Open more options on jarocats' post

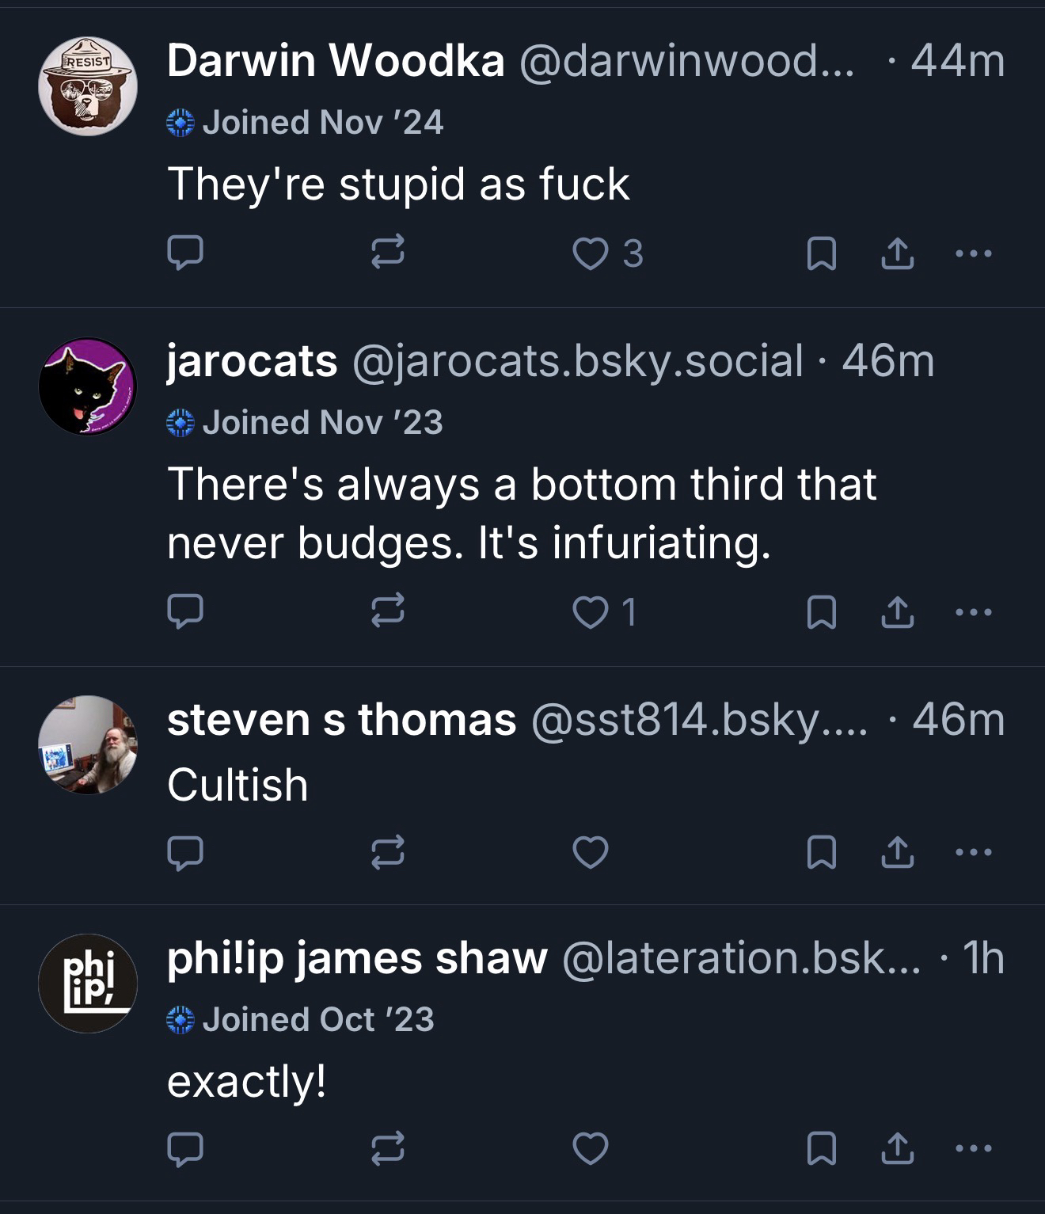pos(973,612)
